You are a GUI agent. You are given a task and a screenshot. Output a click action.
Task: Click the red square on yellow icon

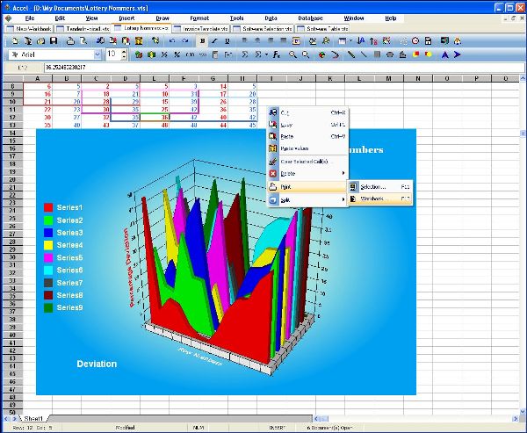click(415, 54)
